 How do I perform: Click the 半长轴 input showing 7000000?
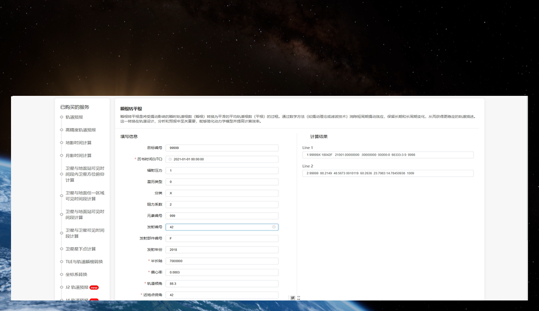[222, 261]
